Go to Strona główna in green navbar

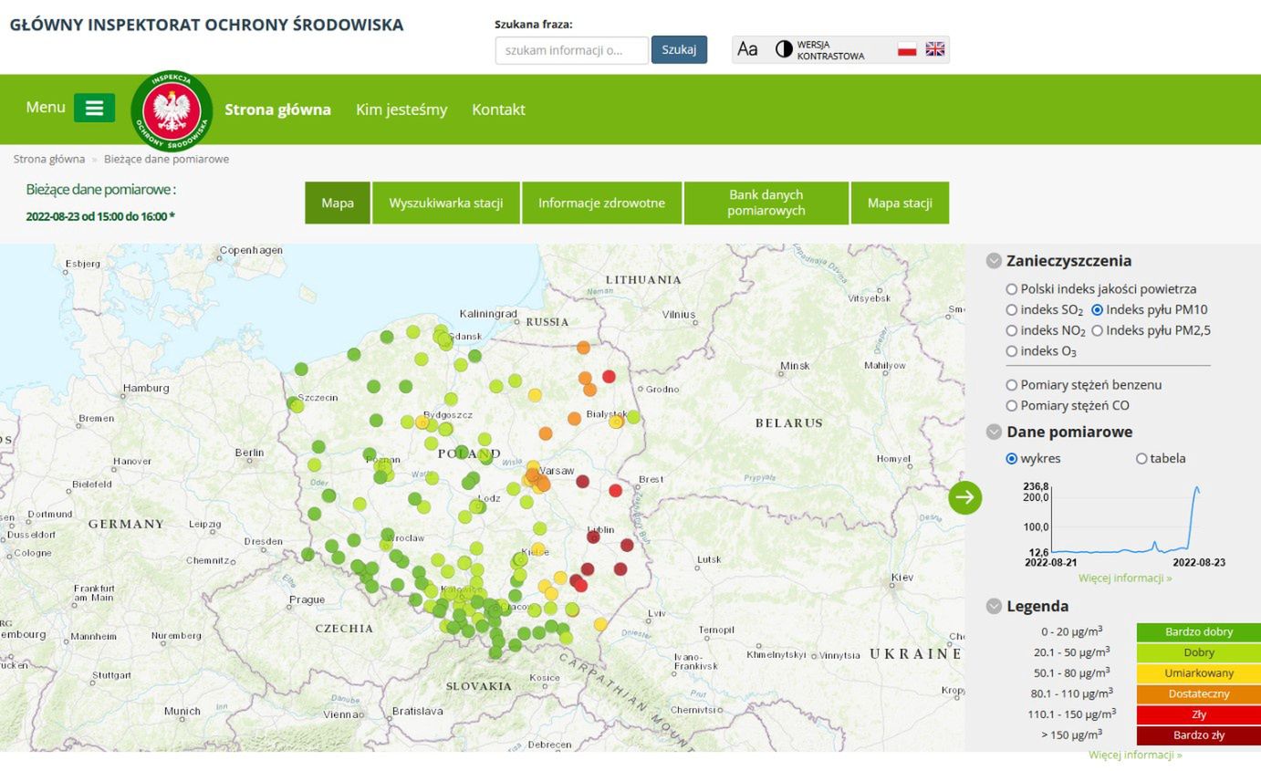[277, 109]
